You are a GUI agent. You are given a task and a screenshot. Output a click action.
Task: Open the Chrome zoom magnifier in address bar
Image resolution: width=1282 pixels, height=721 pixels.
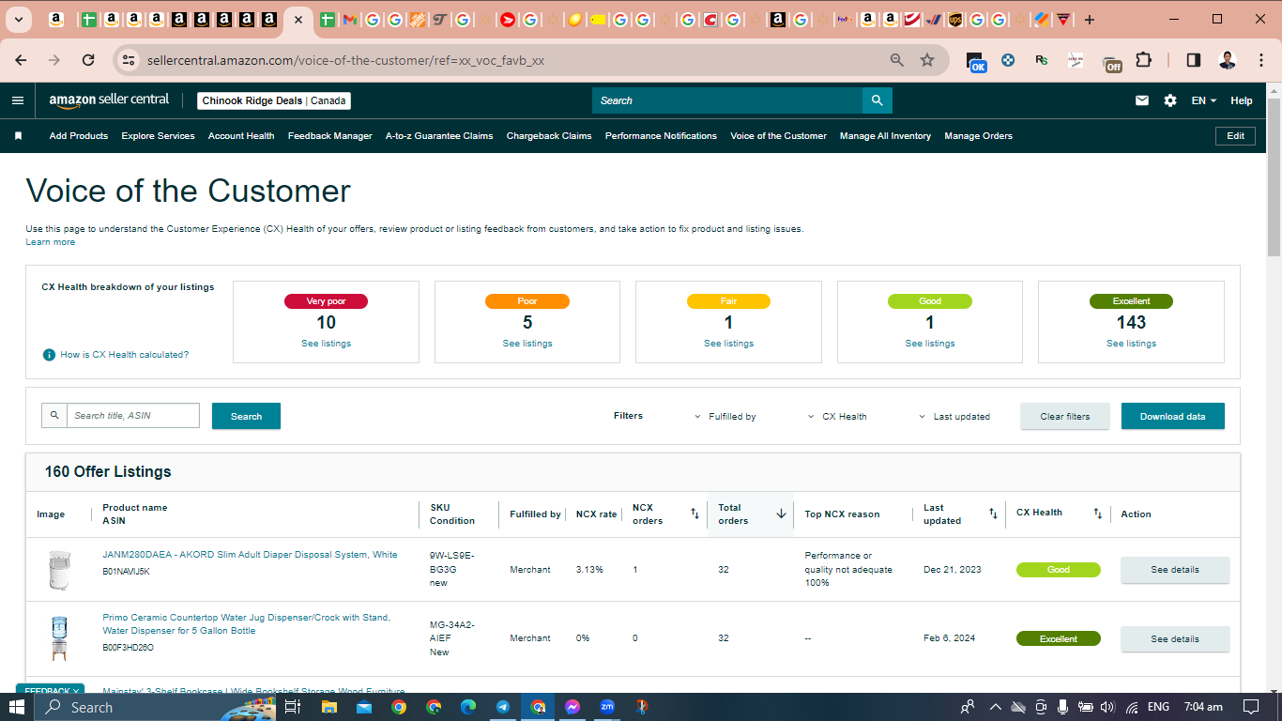[x=897, y=60]
